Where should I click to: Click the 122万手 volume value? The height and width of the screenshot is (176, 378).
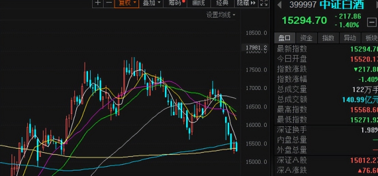click(365, 90)
